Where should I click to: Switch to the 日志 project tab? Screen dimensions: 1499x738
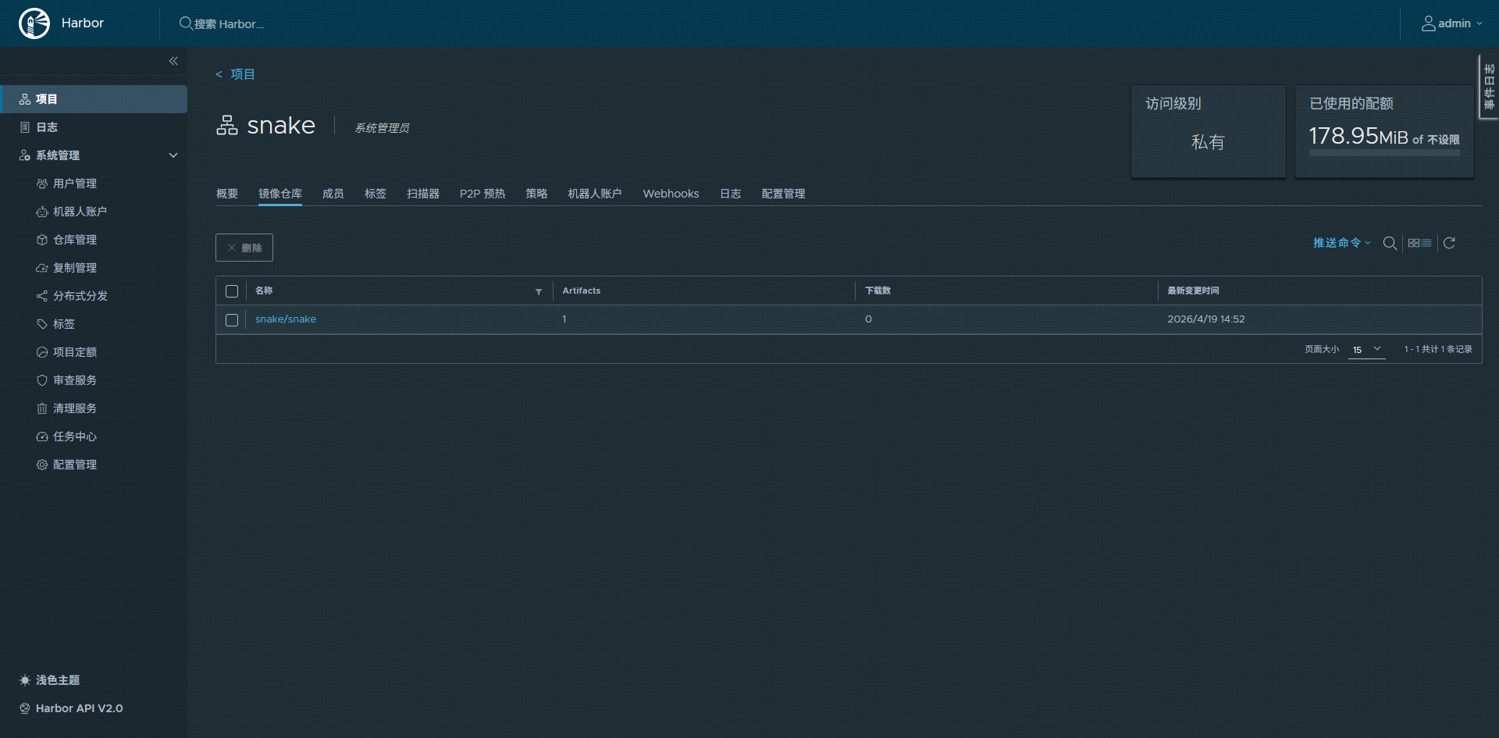point(731,194)
